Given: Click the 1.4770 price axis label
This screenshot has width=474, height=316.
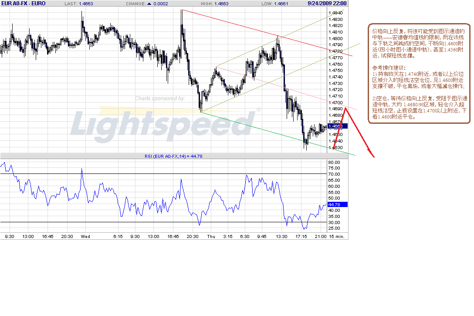Looking at the screenshot, I should [335, 58].
